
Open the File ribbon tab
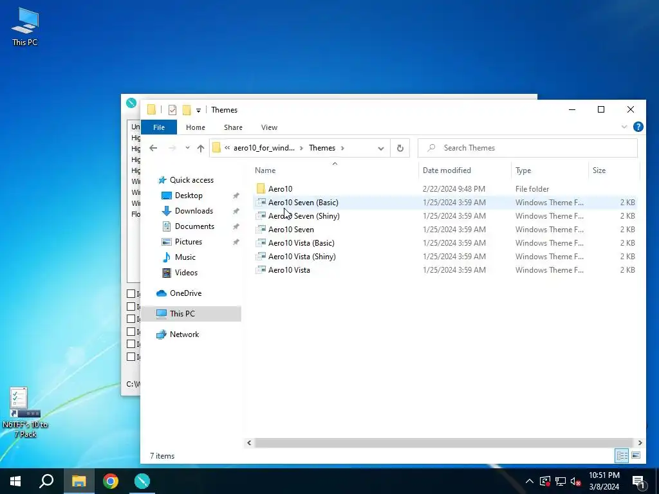click(159, 127)
